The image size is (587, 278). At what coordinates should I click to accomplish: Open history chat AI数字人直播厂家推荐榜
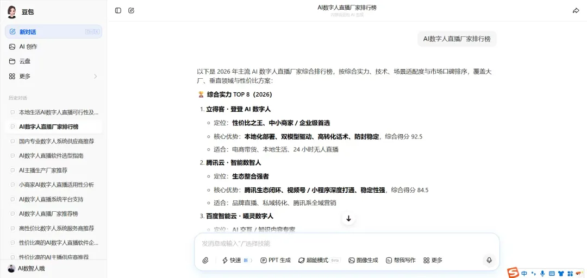point(53,213)
